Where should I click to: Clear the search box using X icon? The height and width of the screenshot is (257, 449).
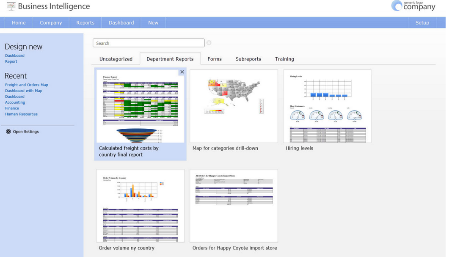click(x=209, y=43)
